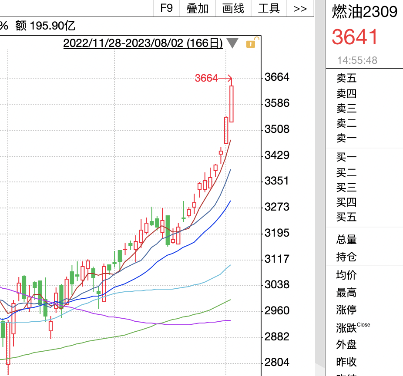This screenshot has height=376, width=403.
Task: Click the 涨停 limit-up label
Action: point(346,310)
